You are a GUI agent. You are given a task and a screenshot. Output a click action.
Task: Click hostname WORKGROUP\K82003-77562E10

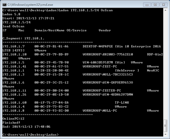pyautogui.click(x=108, y=54)
